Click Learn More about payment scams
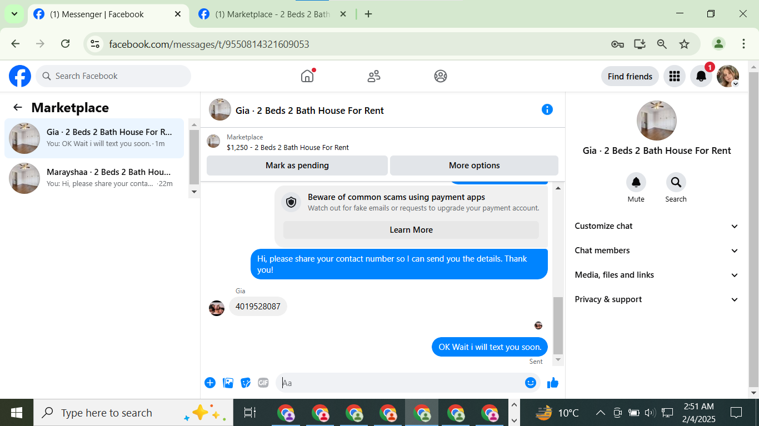 click(x=411, y=230)
